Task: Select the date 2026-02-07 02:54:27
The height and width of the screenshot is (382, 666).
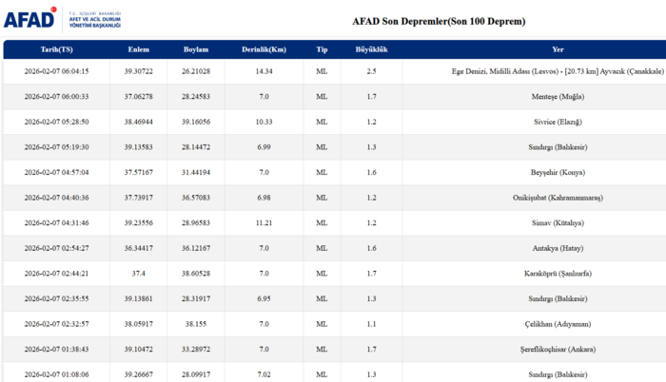Action: [56, 248]
